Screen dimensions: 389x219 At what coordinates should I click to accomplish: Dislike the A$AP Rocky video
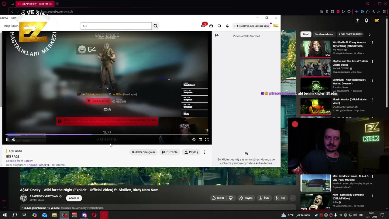[x=231, y=198]
